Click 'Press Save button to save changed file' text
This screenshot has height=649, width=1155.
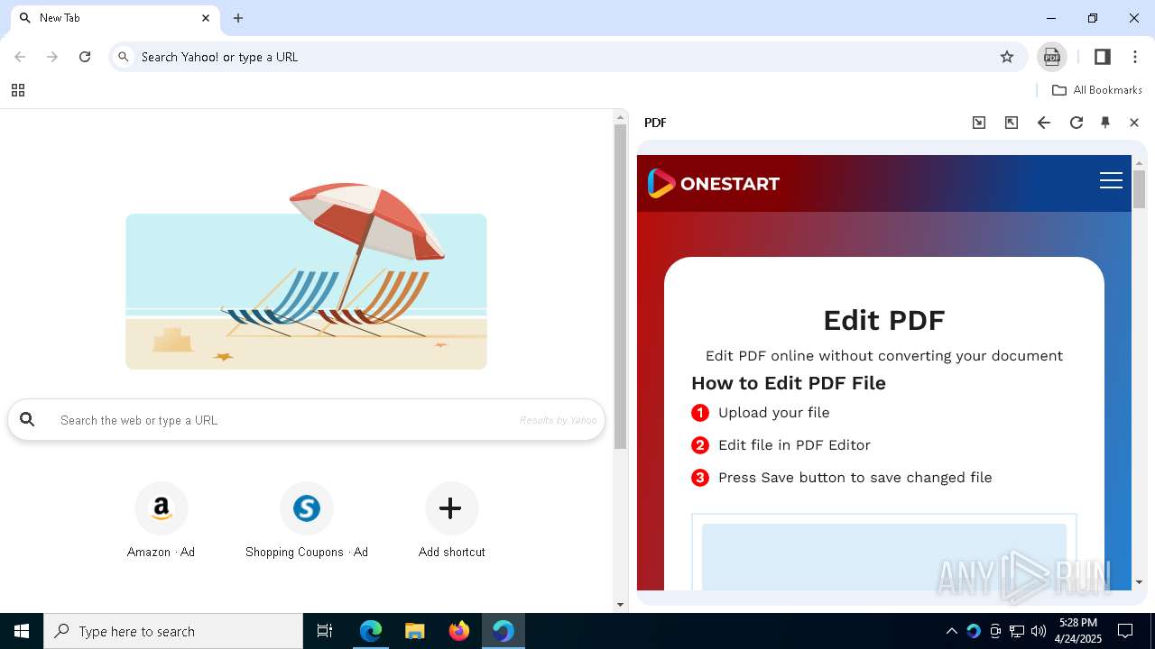(x=855, y=478)
